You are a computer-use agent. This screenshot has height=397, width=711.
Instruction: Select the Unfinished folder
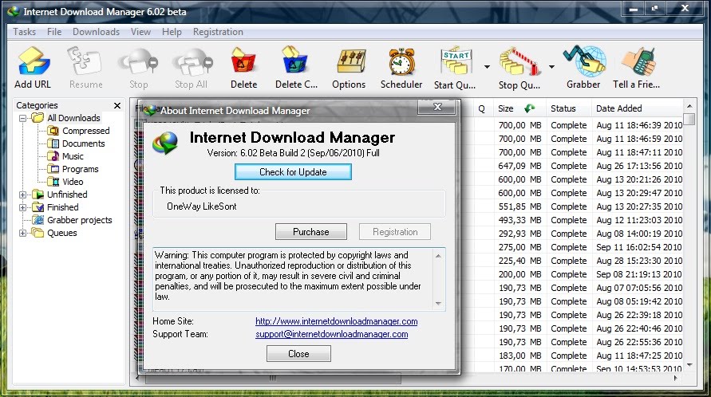(67, 195)
